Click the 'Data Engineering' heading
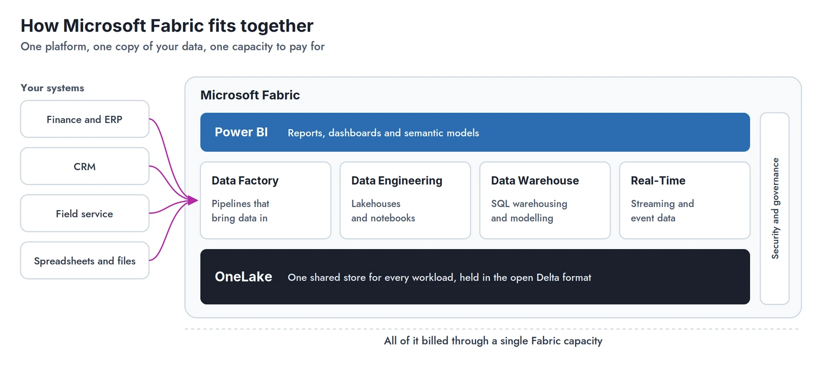Viewport: 822px width, 369px height. pos(397,180)
